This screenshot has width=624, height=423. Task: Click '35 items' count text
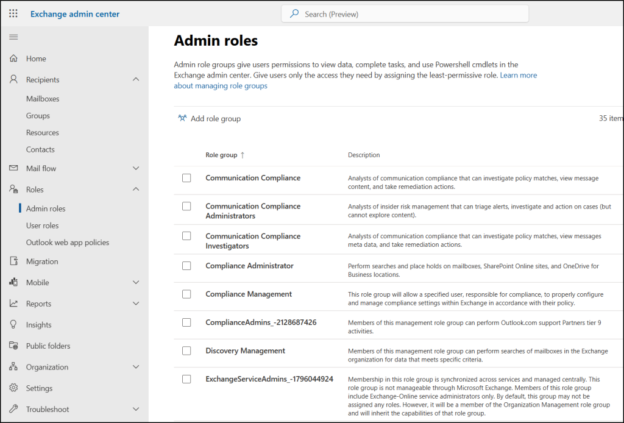[611, 118]
